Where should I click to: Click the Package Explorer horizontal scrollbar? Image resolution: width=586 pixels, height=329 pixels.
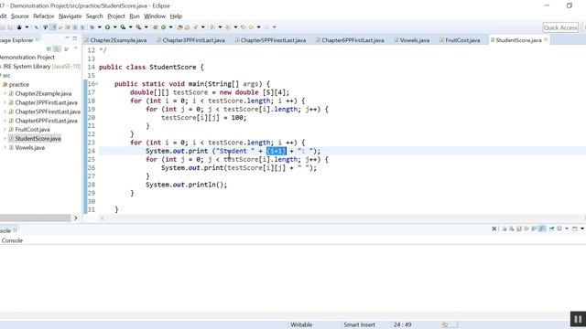tap(35, 218)
